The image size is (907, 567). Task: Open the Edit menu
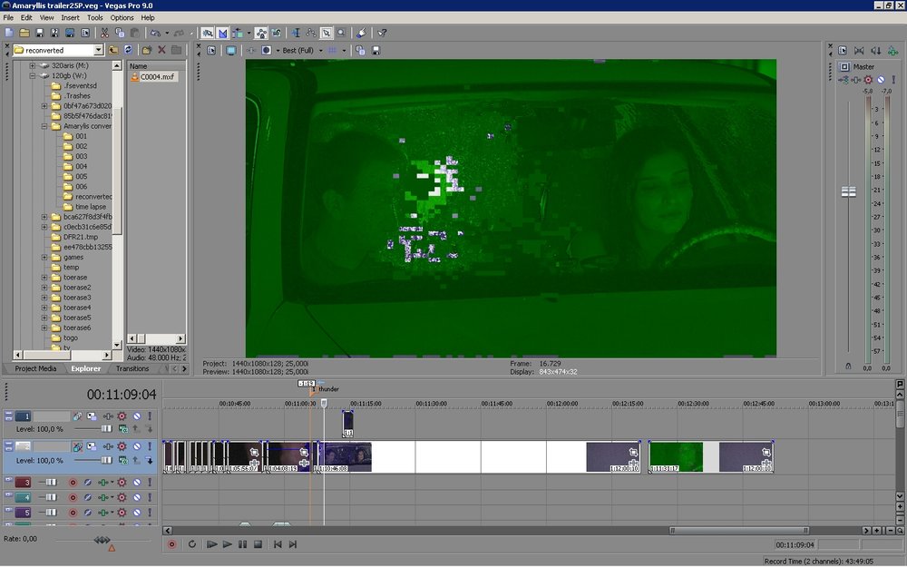(x=26, y=17)
